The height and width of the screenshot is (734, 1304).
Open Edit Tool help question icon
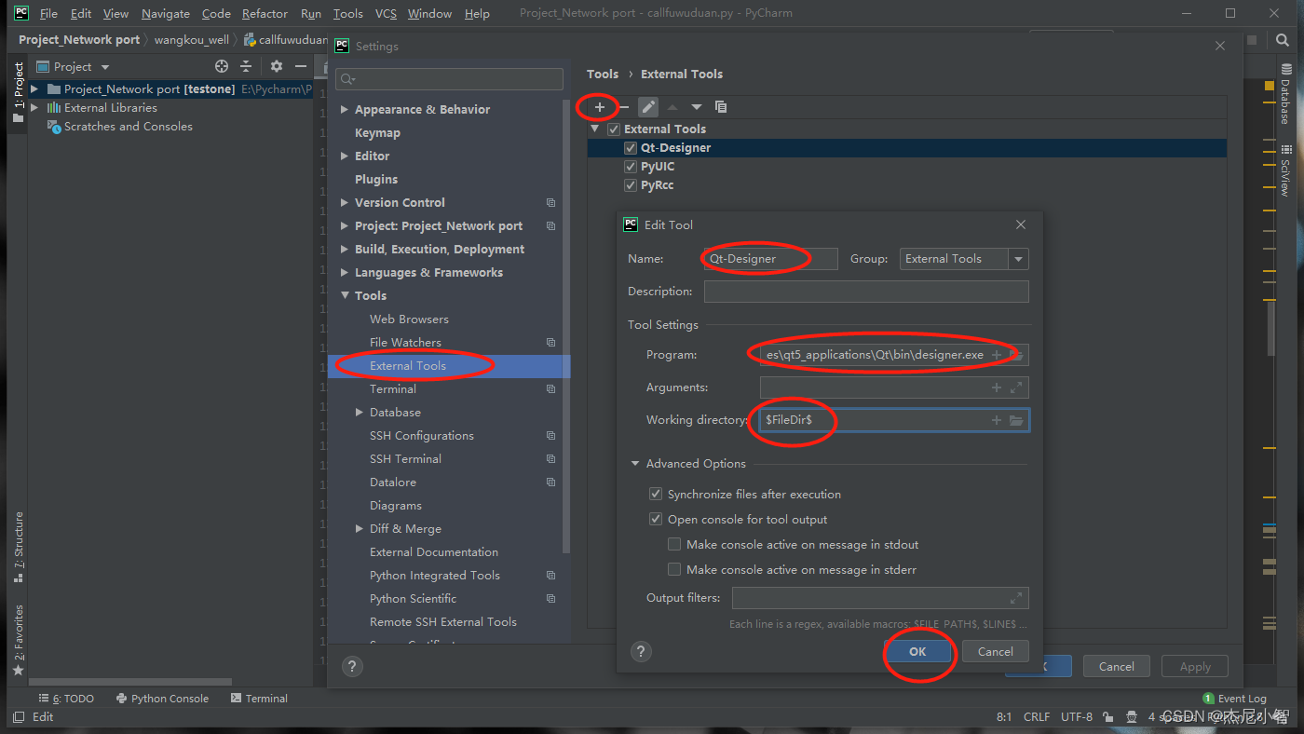pos(641,651)
